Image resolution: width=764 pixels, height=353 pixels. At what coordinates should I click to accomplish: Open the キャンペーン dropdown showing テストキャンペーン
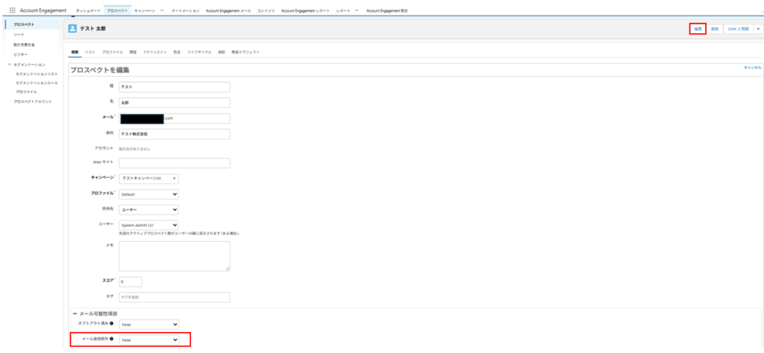(148, 179)
